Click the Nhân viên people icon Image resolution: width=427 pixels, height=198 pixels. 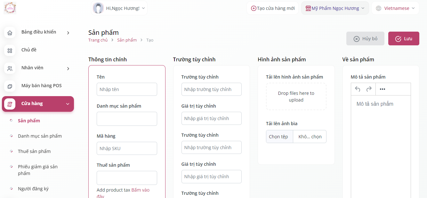click(10, 68)
